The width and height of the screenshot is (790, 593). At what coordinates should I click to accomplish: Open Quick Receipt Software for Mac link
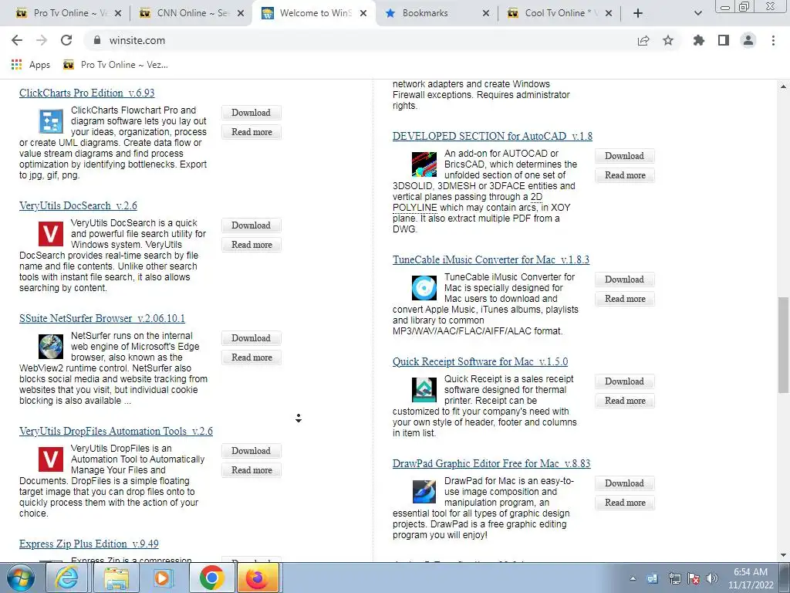(x=480, y=361)
